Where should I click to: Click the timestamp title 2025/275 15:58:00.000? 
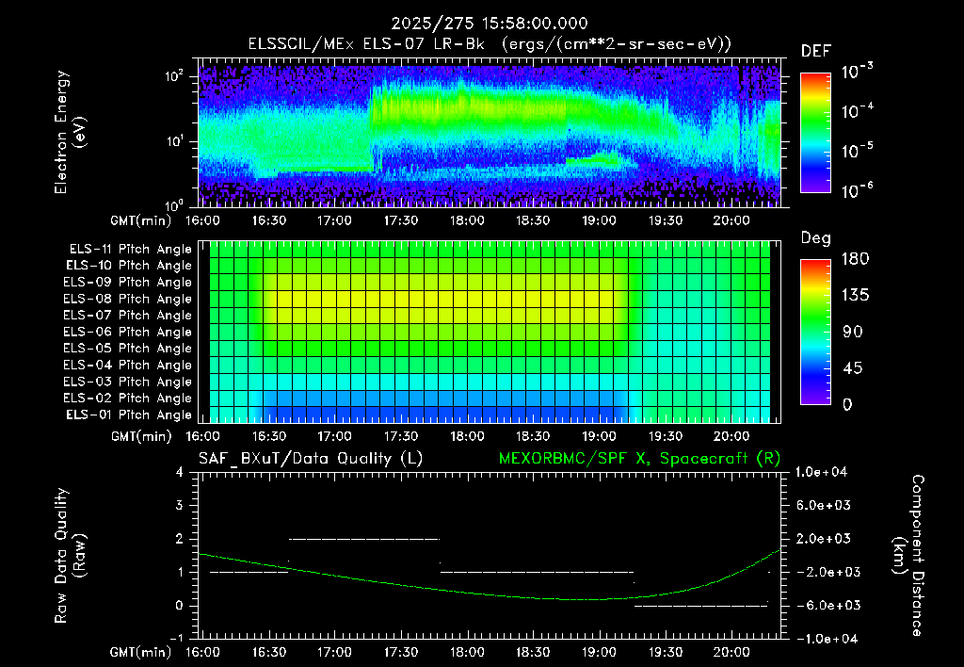click(490, 24)
